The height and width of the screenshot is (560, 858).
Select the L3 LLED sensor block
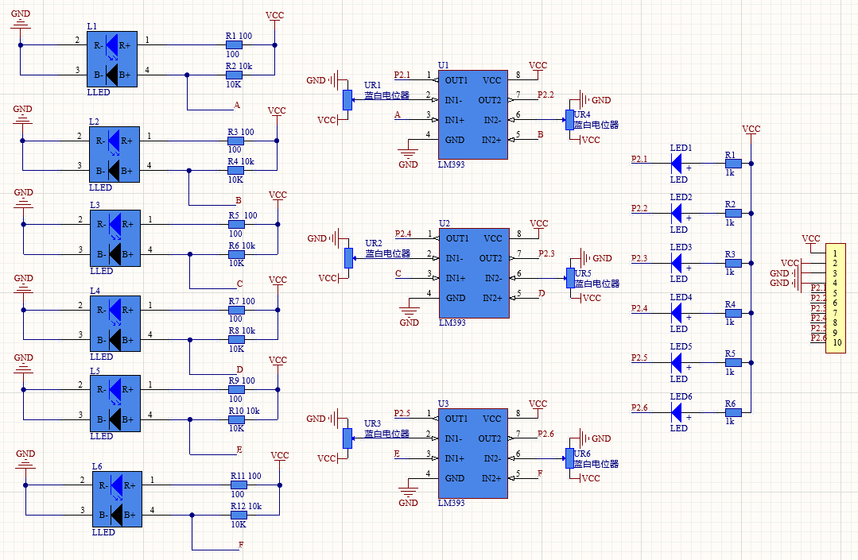tap(115, 238)
